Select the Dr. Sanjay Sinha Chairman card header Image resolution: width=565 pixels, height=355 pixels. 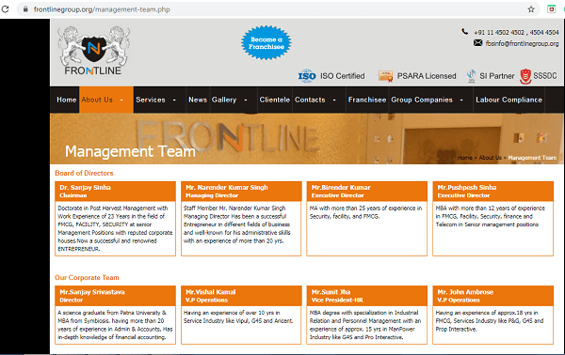click(x=115, y=192)
